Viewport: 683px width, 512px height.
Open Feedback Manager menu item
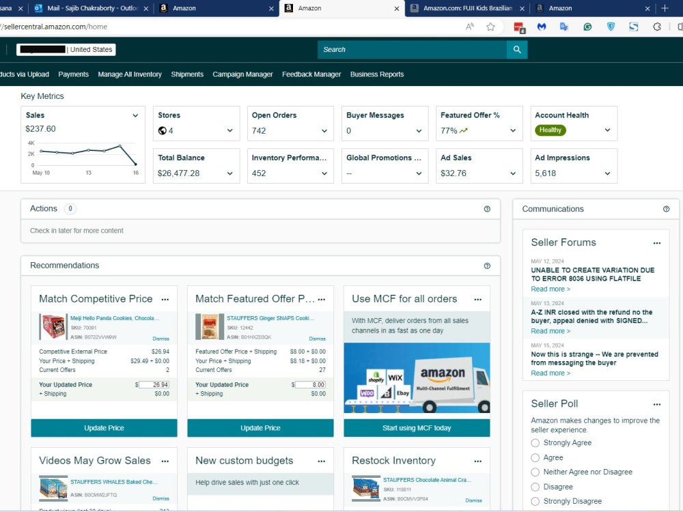(311, 74)
